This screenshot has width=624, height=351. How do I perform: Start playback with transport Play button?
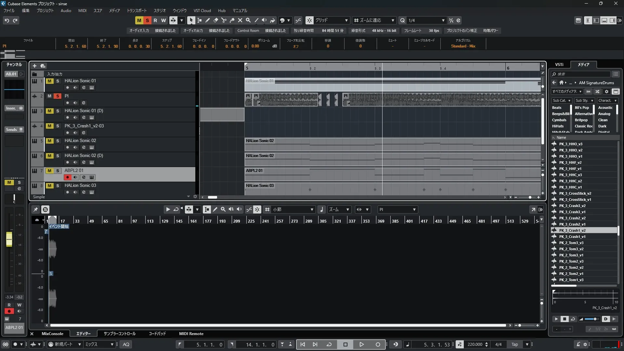[x=361, y=344]
